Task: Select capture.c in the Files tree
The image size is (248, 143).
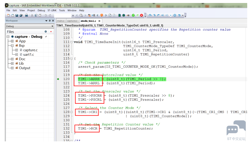Action: click(x=30, y=50)
